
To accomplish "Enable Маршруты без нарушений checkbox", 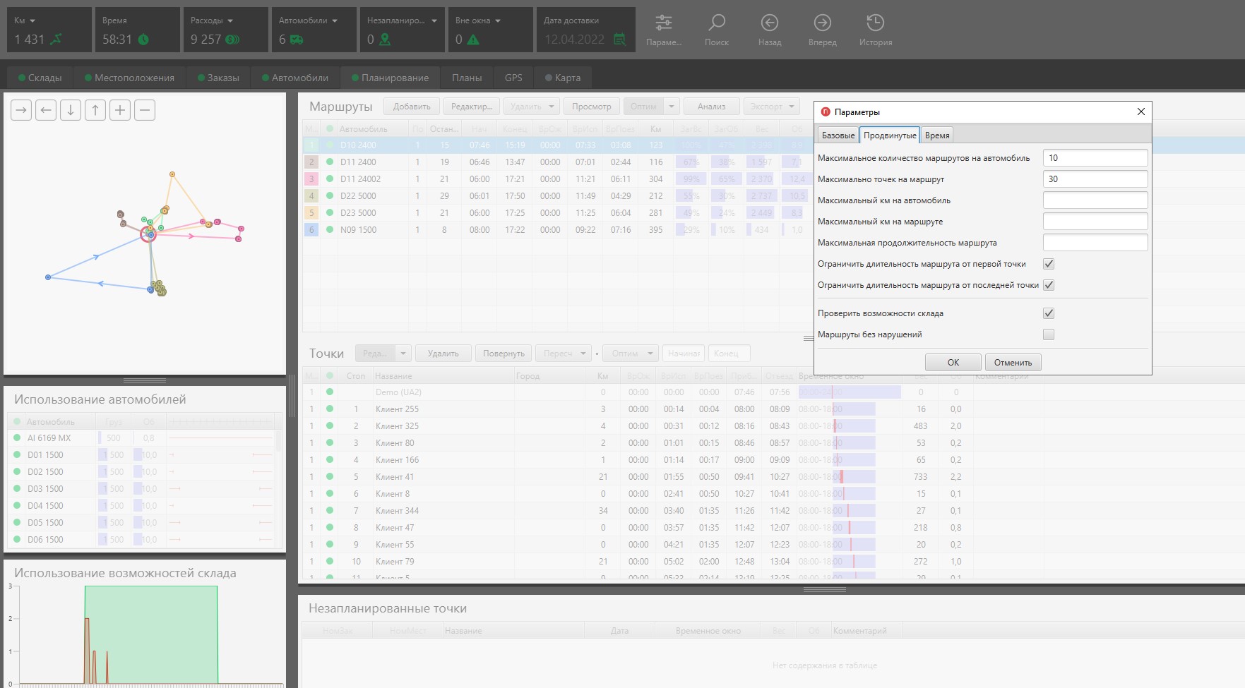I will (x=1049, y=334).
